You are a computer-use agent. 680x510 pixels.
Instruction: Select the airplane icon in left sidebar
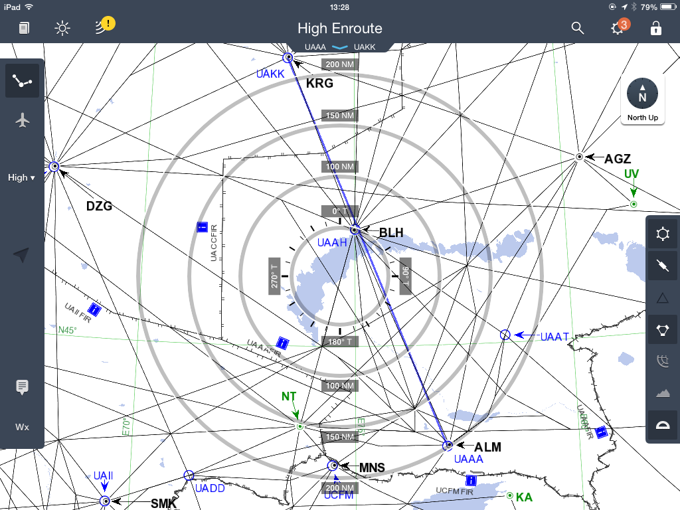click(22, 120)
